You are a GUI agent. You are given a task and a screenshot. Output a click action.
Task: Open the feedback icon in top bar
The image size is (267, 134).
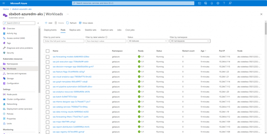[230, 3]
